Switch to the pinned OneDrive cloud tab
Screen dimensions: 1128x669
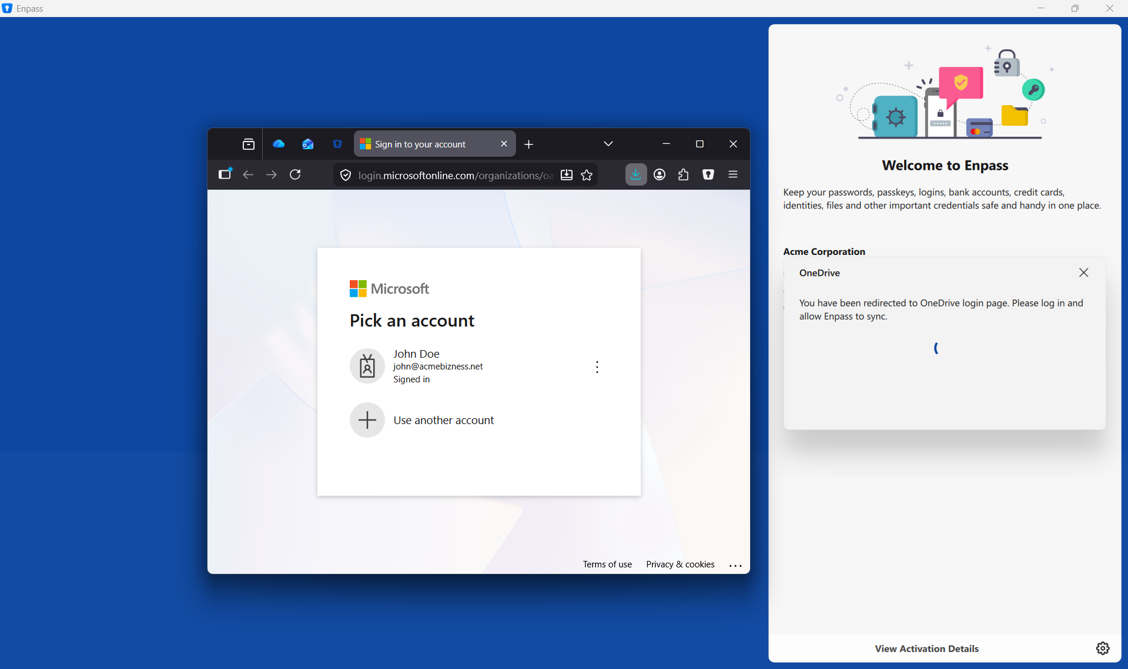pyautogui.click(x=279, y=144)
